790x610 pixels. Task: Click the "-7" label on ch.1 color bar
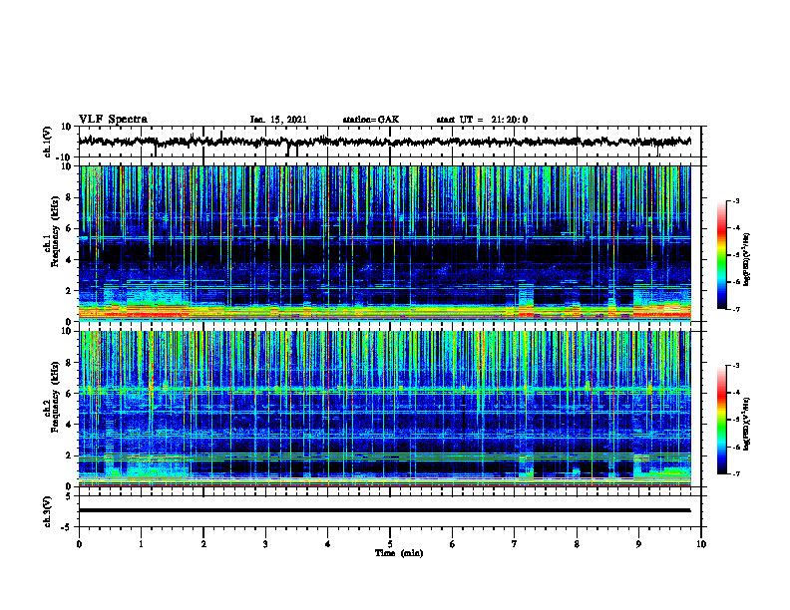click(736, 309)
